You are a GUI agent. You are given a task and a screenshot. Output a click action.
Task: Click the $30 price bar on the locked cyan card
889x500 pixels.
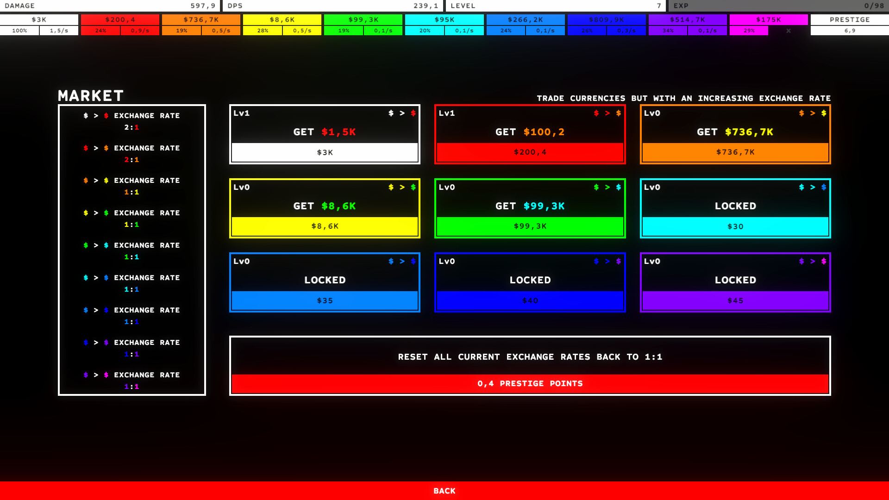point(735,226)
